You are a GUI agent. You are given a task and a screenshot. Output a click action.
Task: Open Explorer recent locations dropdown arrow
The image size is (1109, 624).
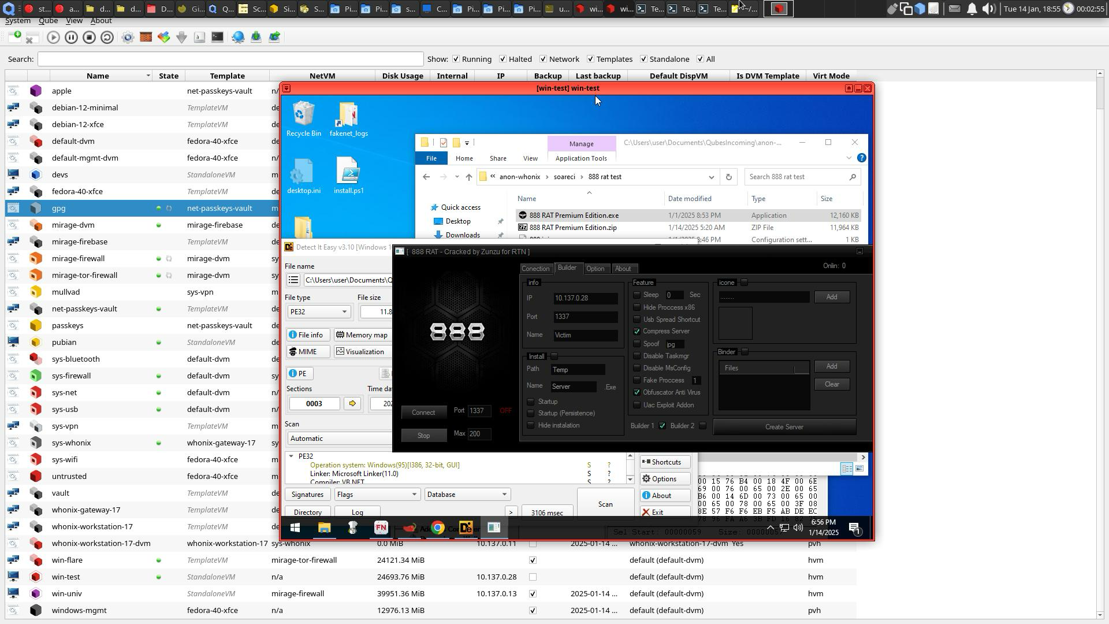[x=457, y=177]
